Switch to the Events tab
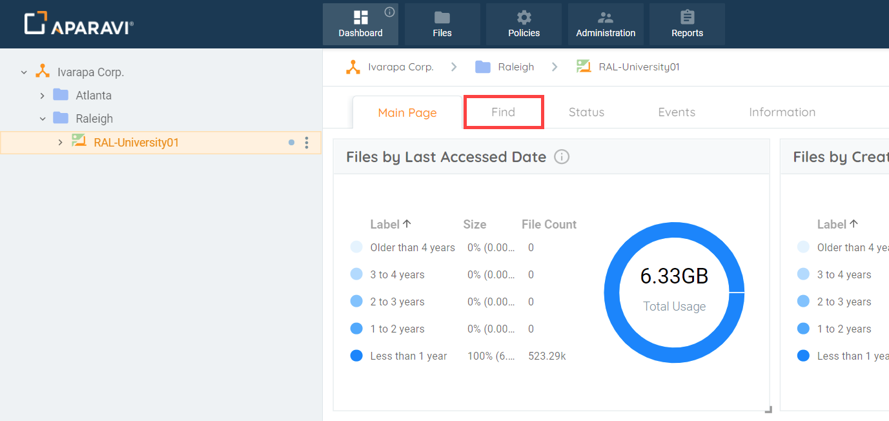889x421 pixels. point(676,112)
